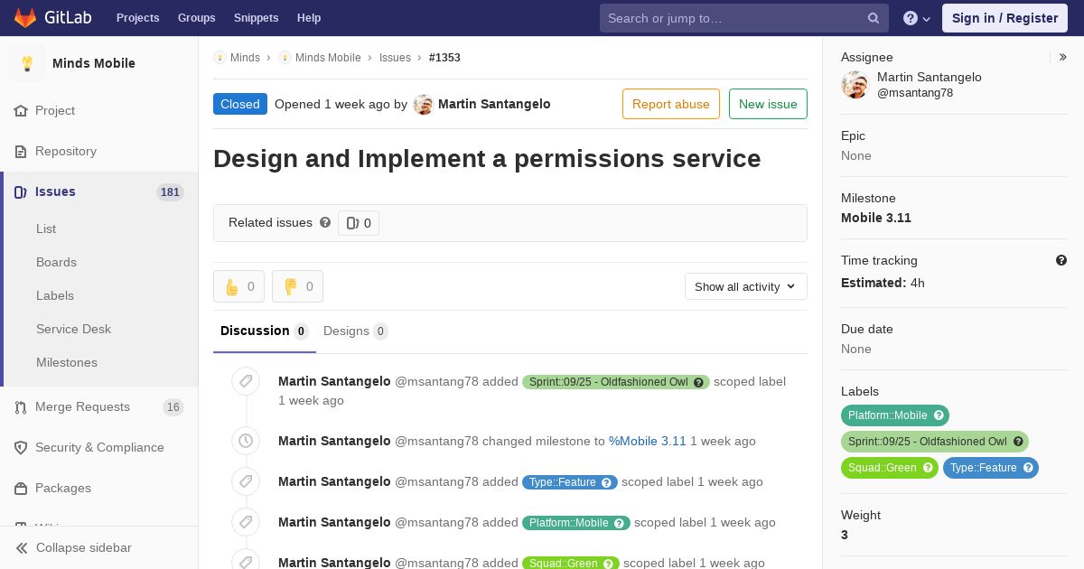Open issue Boards in sidebar
The height and width of the screenshot is (569, 1084).
point(56,262)
